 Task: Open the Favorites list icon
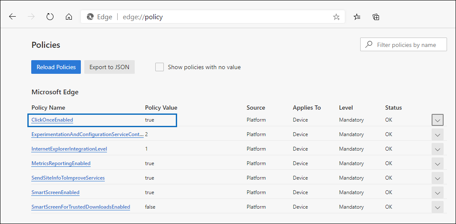coord(357,17)
